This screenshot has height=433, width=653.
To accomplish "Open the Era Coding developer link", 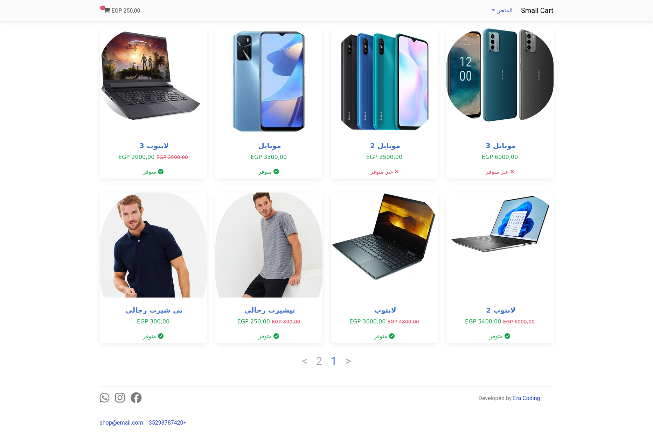I will (526, 398).
